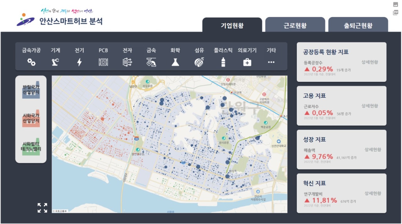Toggle 반월국가 산업단지 blue factory filter
The image size is (402, 224).
coord(31,90)
